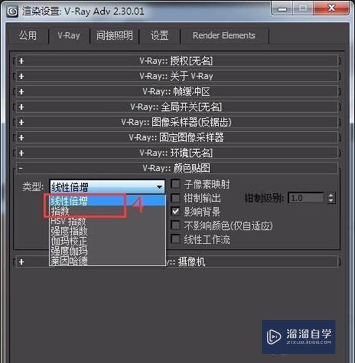Image resolution: width=355 pixels, height=363 pixels.
Task: Uncheck the 影响背景 checkbox
Action: point(176,212)
